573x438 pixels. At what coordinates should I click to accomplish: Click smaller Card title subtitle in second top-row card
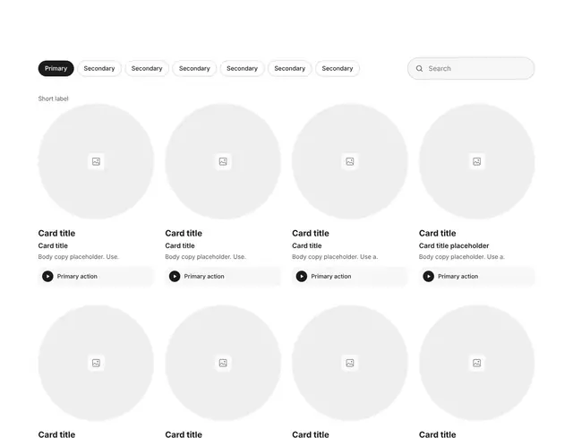point(180,245)
